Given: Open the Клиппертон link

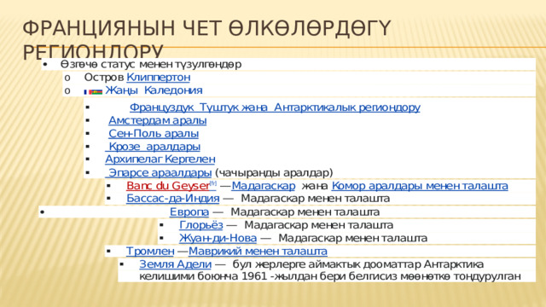Looking at the screenshot, I should click(158, 78).
